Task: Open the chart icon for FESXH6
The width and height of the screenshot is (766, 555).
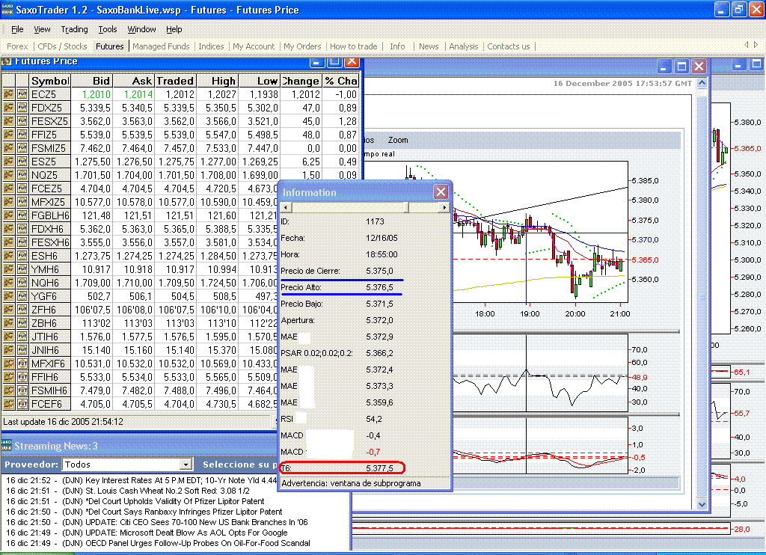Action: pos(8,242)
